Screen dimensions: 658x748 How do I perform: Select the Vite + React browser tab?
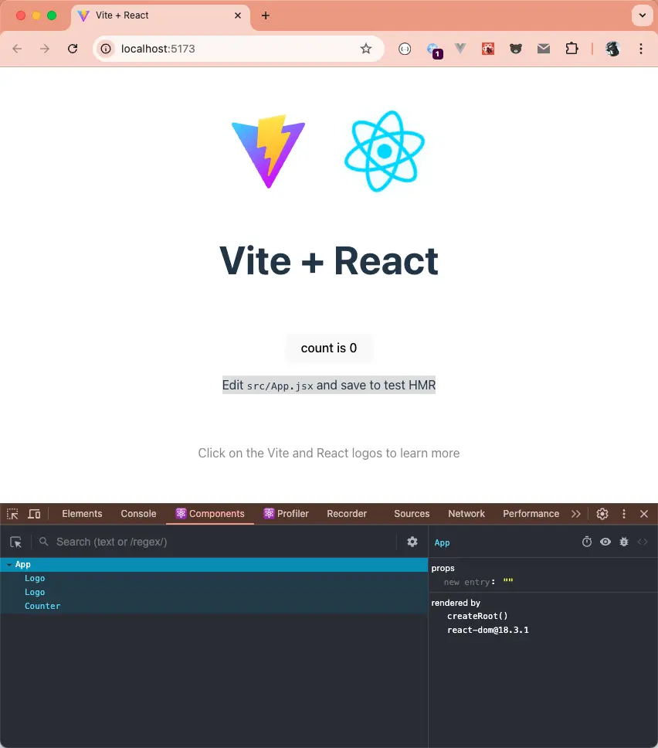point(160,15)
